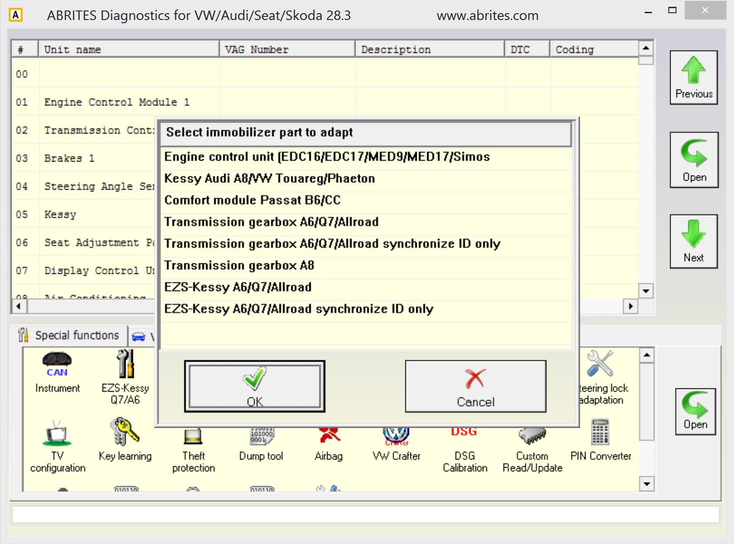This screenshot has width=737, height=544.
Task: Open the VW Crafter function
Action: pos(396,445)
